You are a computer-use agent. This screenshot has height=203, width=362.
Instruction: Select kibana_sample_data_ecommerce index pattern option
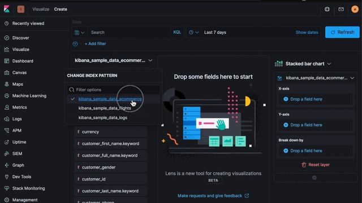[x=113, y=99]
